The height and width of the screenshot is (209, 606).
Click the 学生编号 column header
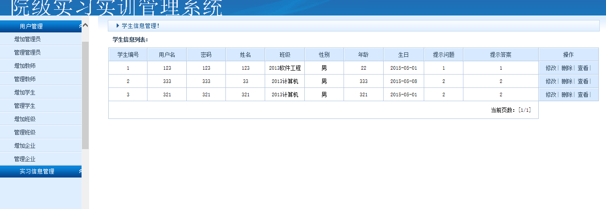128,55
